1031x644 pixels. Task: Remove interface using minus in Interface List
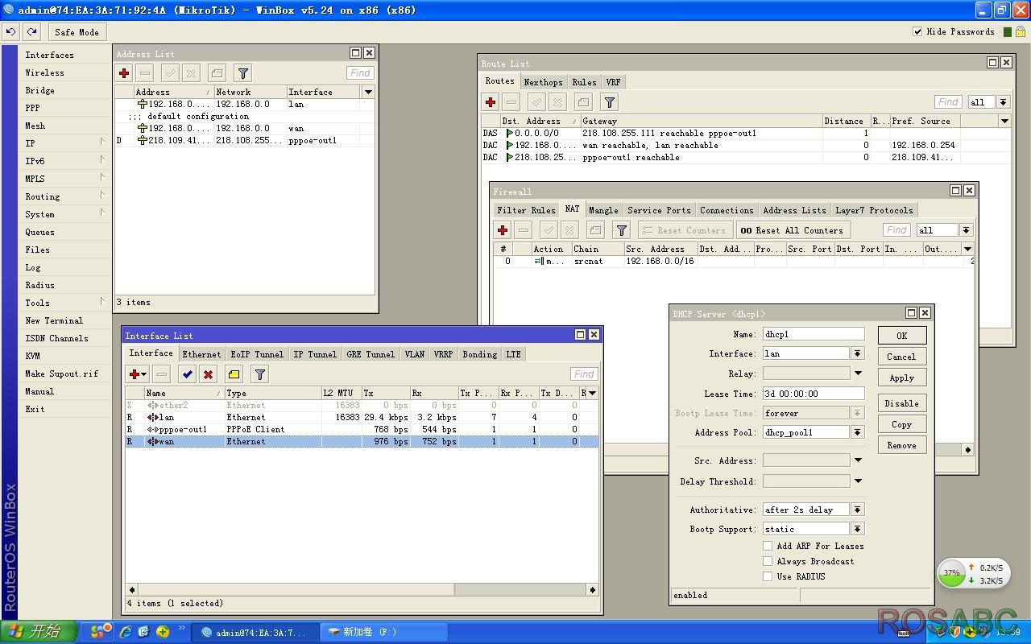tap(161, 374)
